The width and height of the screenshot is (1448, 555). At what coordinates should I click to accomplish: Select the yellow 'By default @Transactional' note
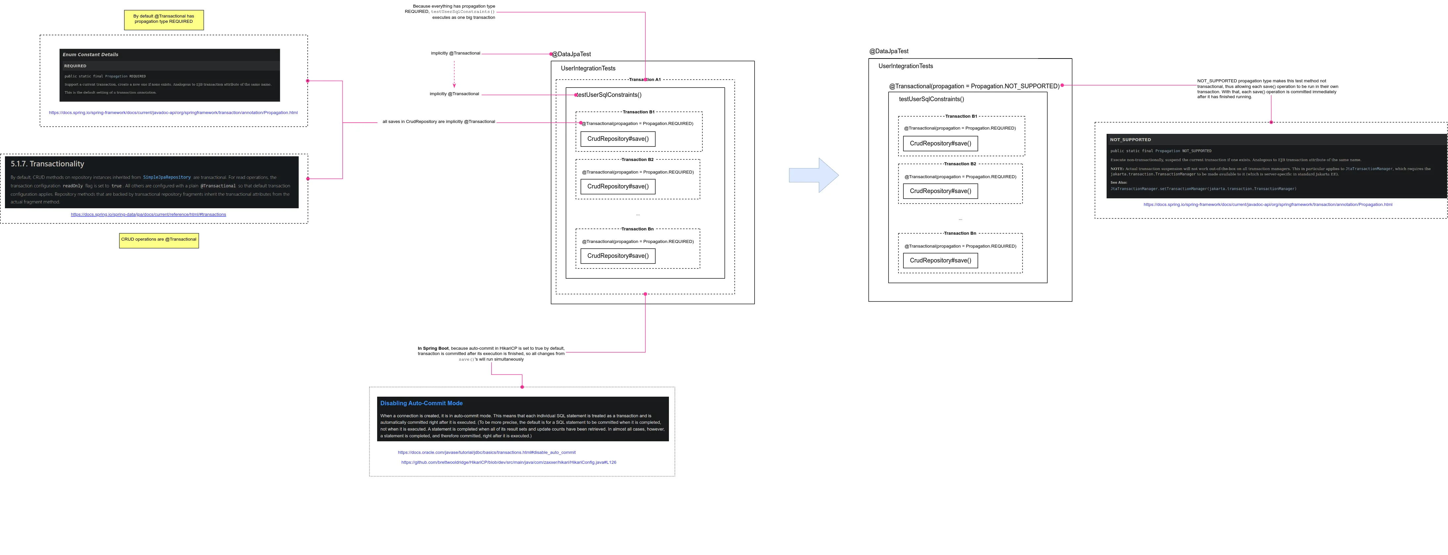(163, 20)
